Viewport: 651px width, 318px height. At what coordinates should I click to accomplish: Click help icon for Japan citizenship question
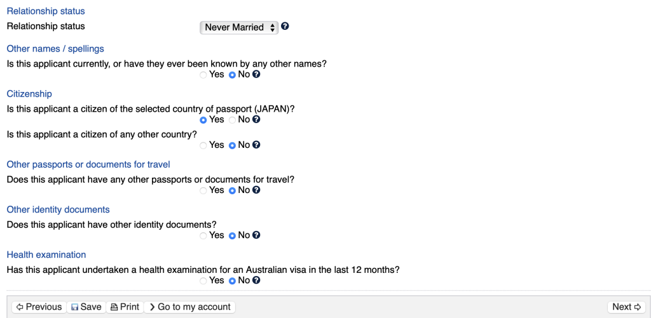pos(256,119)
